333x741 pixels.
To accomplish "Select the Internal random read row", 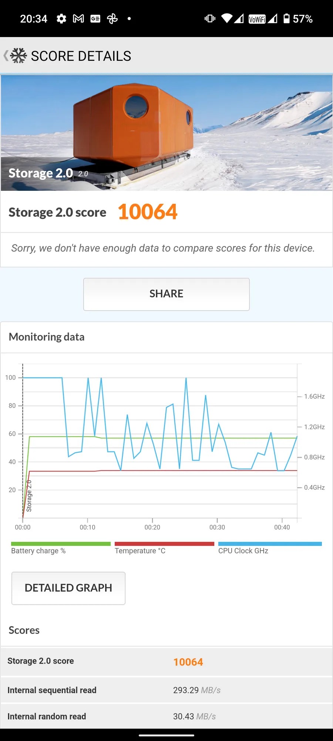I will (166, 716).
